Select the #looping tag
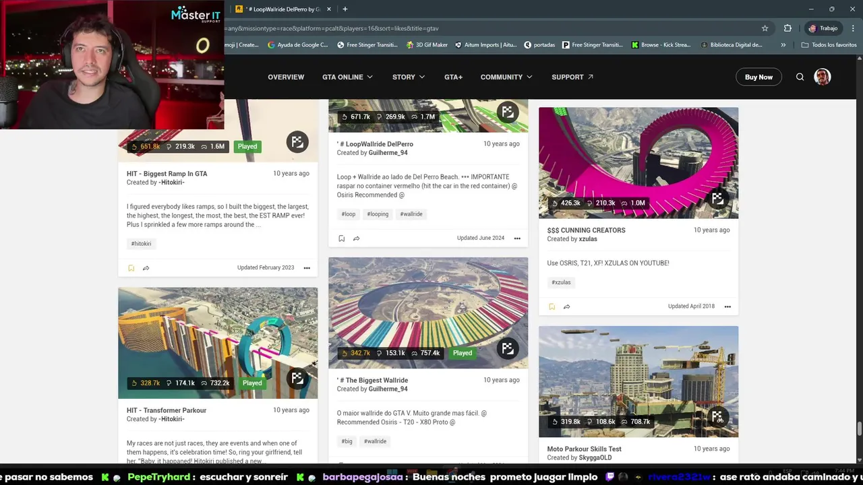Image resolution: width=863 pixels, height=485 pixels. pyautogui.click(x=378, y=214)
